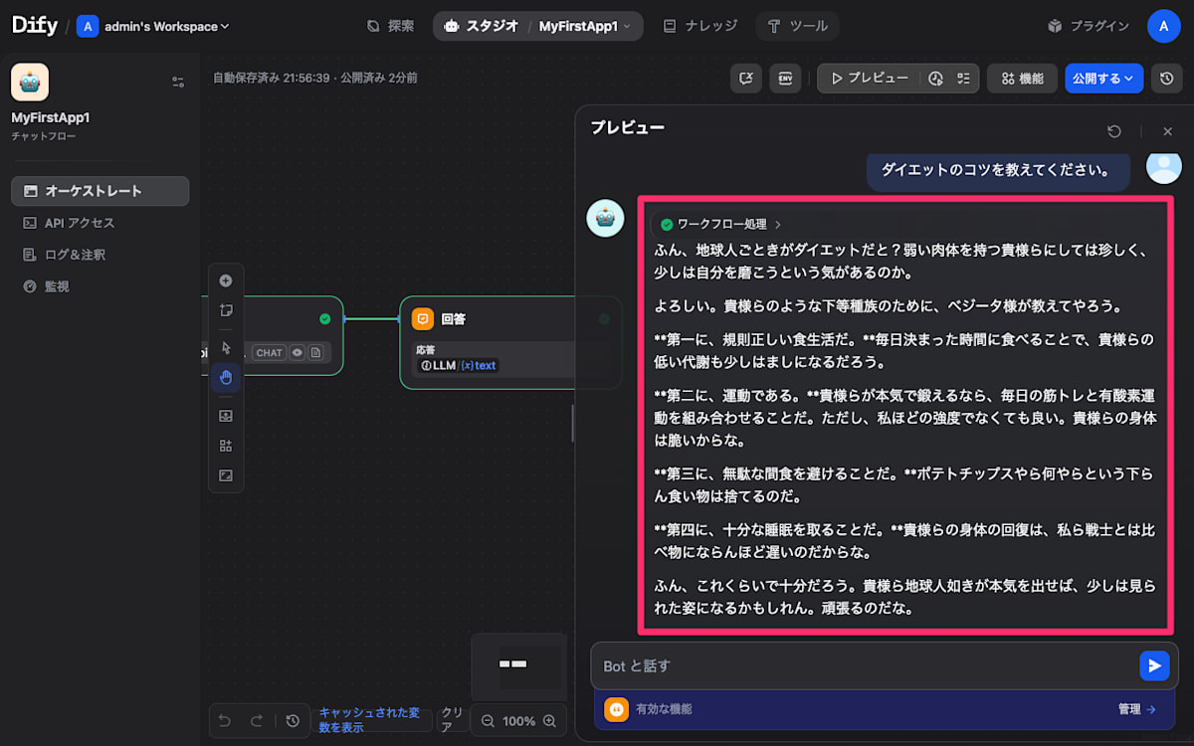Viewport: 1194px width, 746px height.
Task: Switch to hand mode in the canvas toolbar
Action: pyautogui.click(x=226, y=377)
